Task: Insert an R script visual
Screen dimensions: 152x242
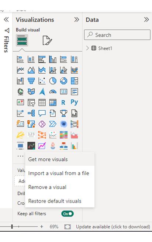Action: click(63, 102)
